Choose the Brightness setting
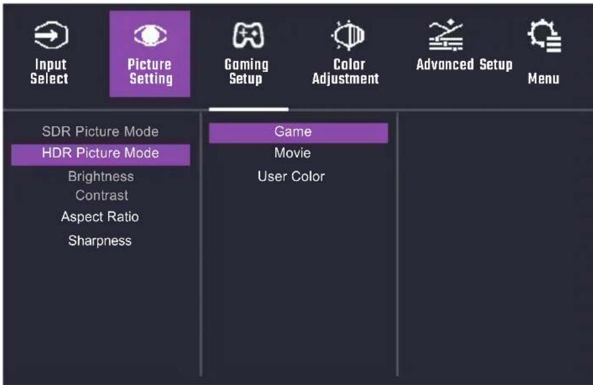Image resolution: width=593 pixels, height=385 pixels. point(101,176)
